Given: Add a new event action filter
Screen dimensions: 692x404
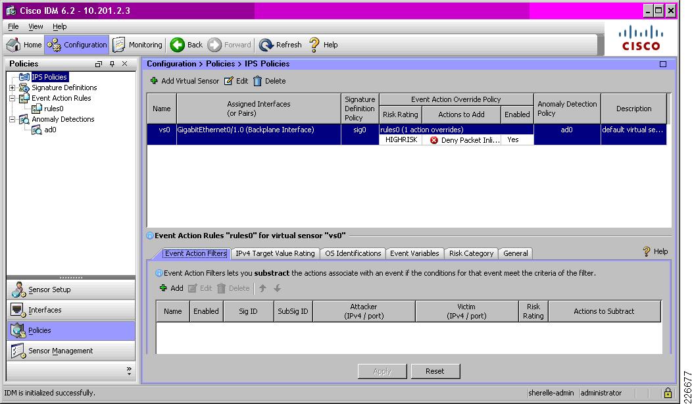Looking at the screenshot, I should pos(171,288).
